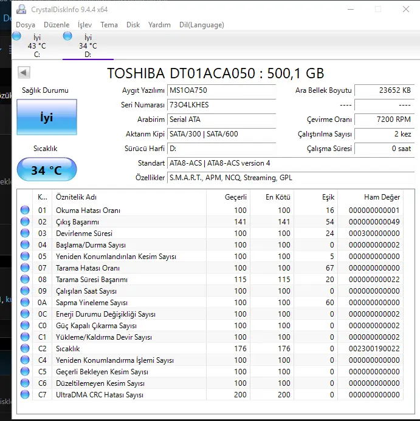Click status icon for C5 Geçerli Bekleyen Kesim
The image size is (420, 421).
click(25, 372)
